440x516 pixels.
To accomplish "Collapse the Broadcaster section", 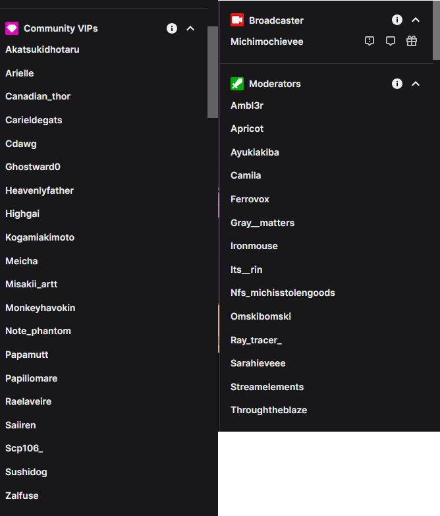I will coord(416,20).
